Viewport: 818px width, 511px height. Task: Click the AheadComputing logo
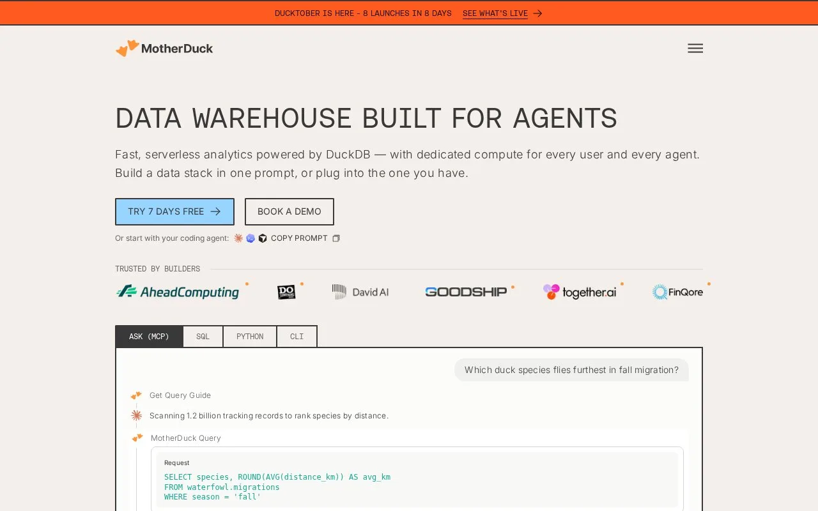coord(178,292)
